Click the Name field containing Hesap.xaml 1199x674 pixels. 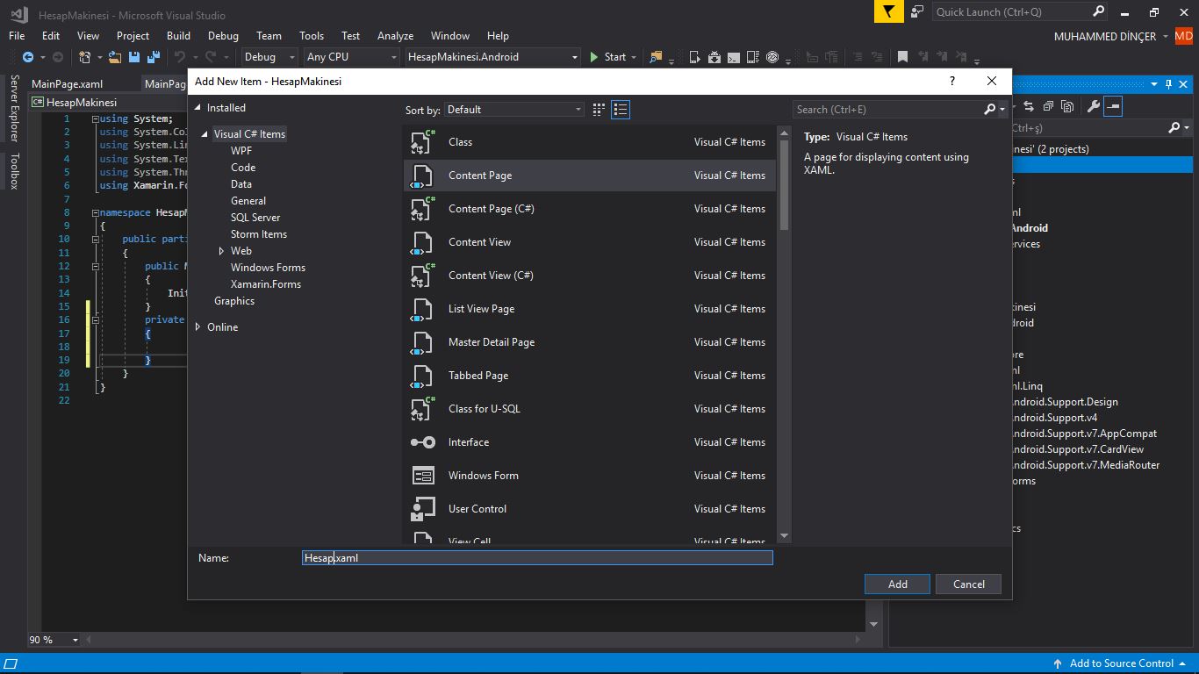pos(537,557)
